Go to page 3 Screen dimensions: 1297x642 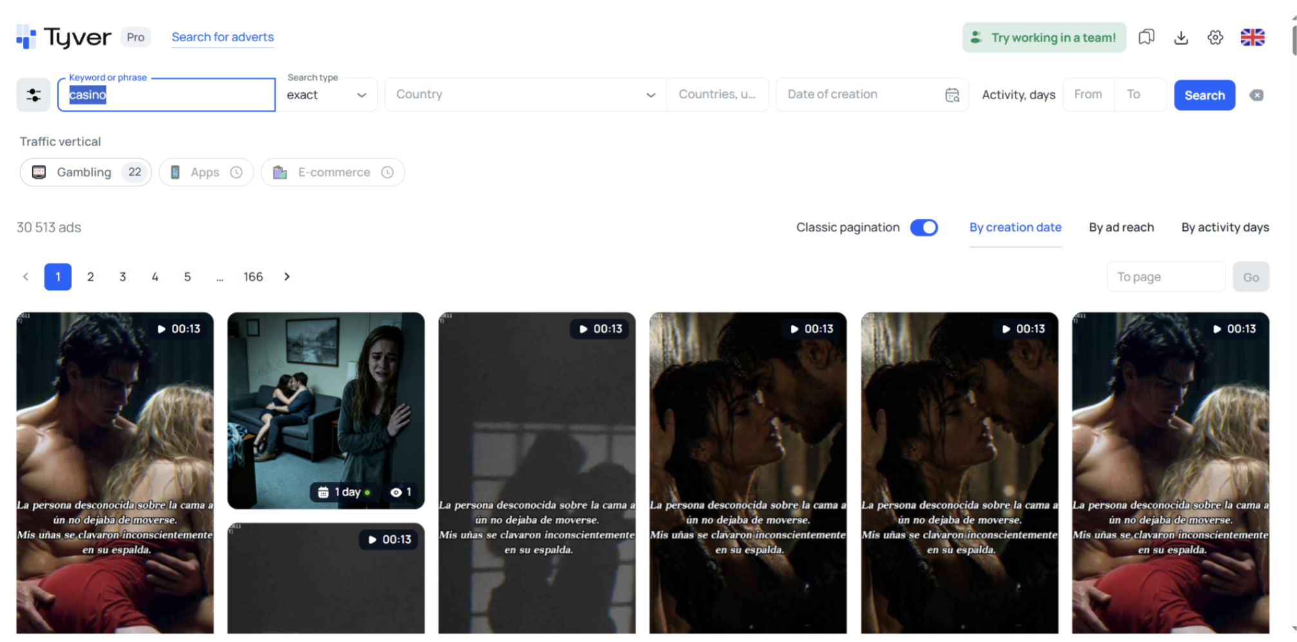pyautogui.click(x=123, y=277)
